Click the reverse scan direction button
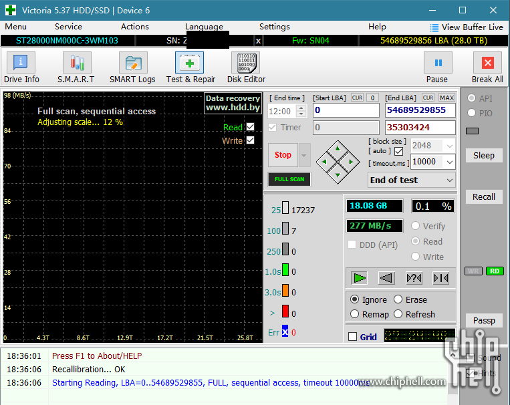Screen dimensions: 510x405 tap(386, 278)
